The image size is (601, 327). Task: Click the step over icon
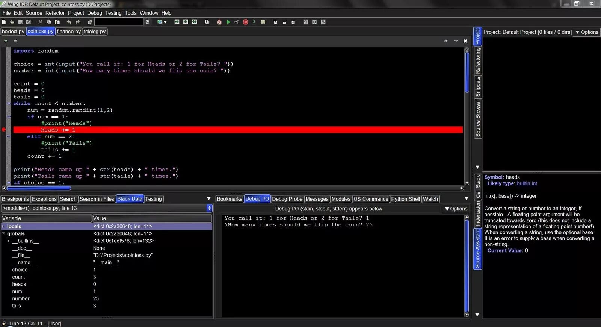[x=284, y=22]
